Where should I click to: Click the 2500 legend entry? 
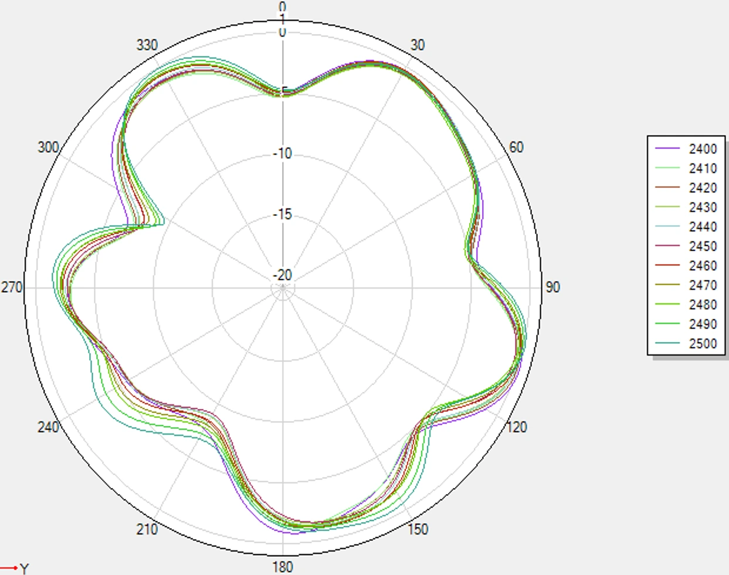coord(686,343)
